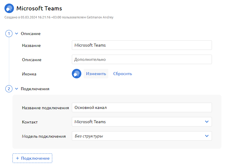The height and width of the screenshot is (168, 225).
Task: Click the step 1 circle marker
Action: [x=9, y=34]
